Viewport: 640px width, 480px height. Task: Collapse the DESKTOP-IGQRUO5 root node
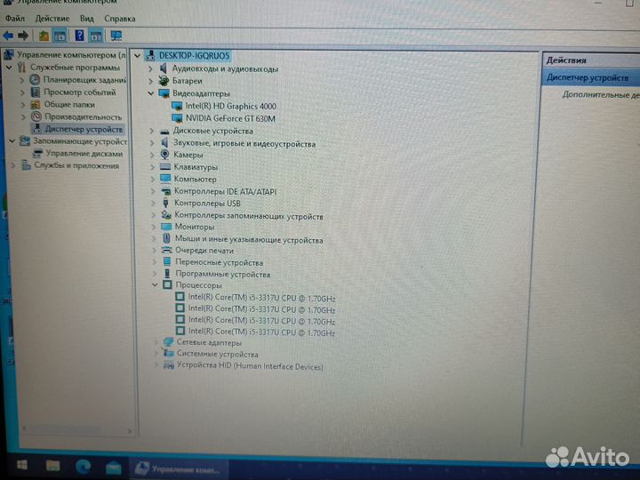point(138,55)
